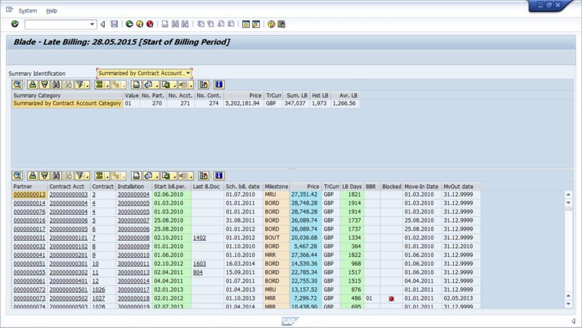This screenshot has width=582, height=328.
Task: Click the Customize Local Layout icon
Action: [282, 24]
